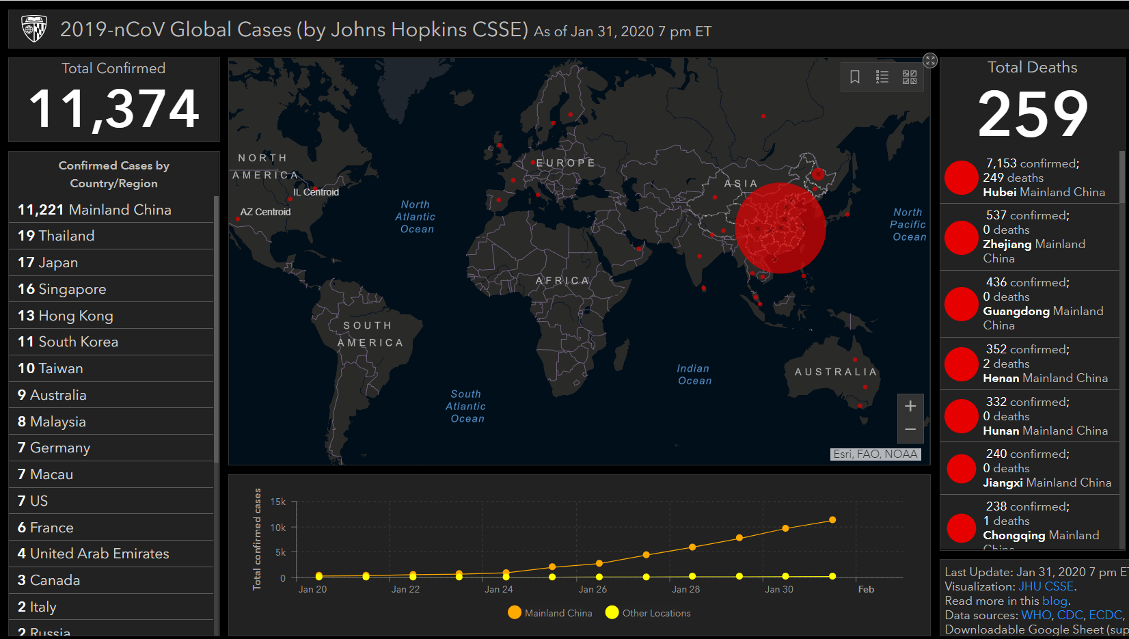This screenshot has height=639, width=1129.
Task: Select 7 US row
Action: click(111, 501)
